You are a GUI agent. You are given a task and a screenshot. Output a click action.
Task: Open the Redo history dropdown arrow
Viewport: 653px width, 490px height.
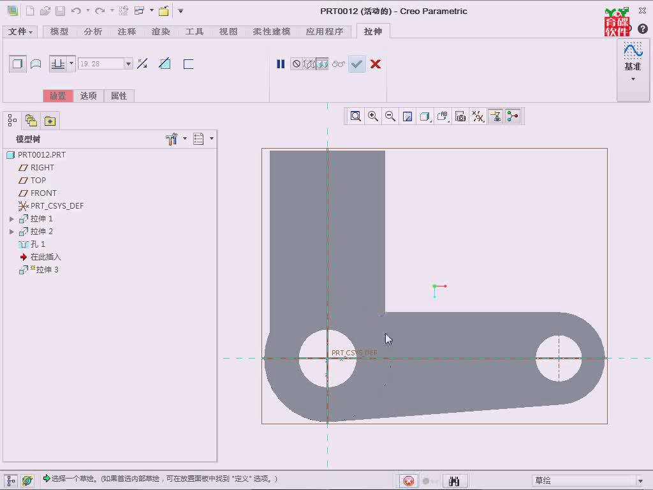coord(112,10)
